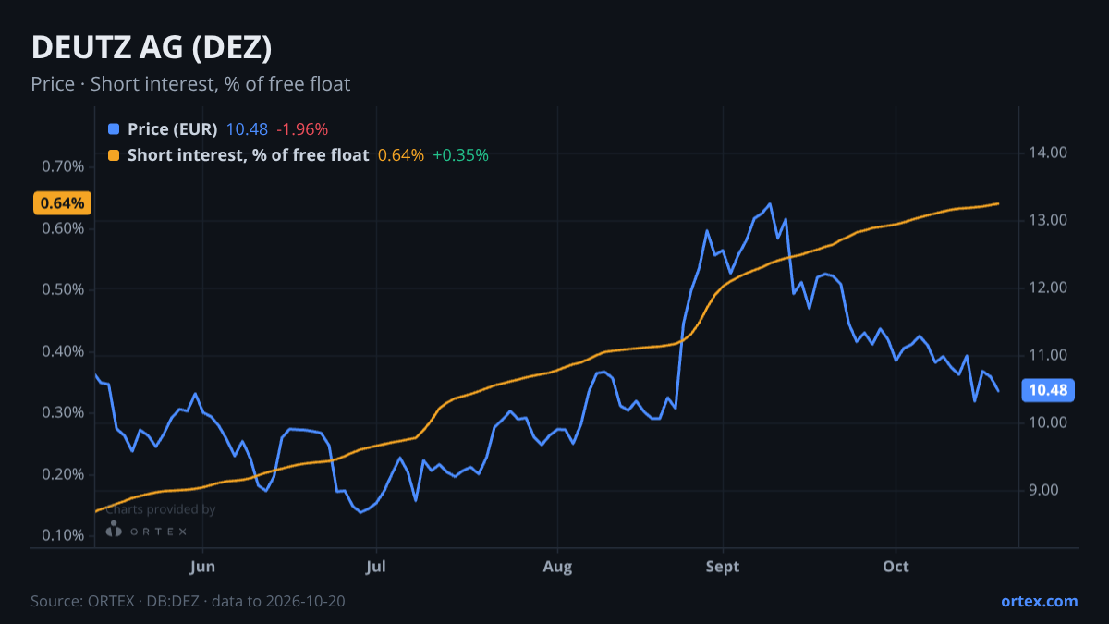1109x624 pixels.
Task: Click the 13.00 right axis label
Action: pyautogui.click(x=1048, y=220)
